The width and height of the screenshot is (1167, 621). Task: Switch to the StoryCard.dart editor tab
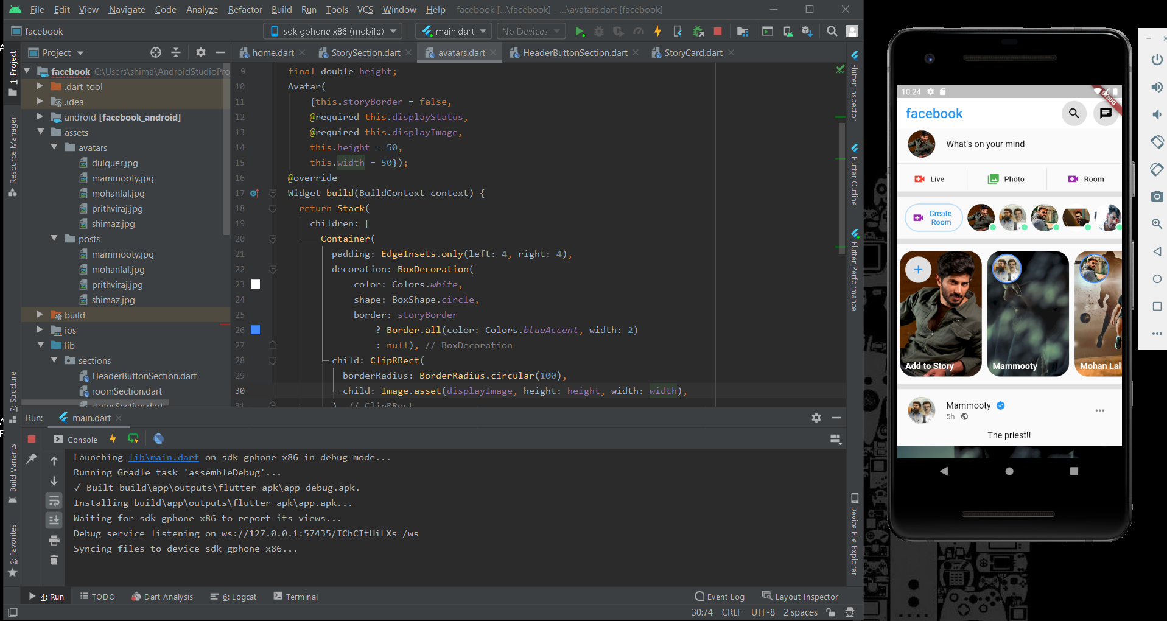point(692,52)
